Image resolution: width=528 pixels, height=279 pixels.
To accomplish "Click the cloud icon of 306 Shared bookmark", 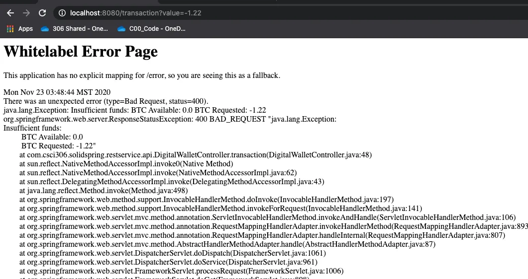I will point(45,29).
